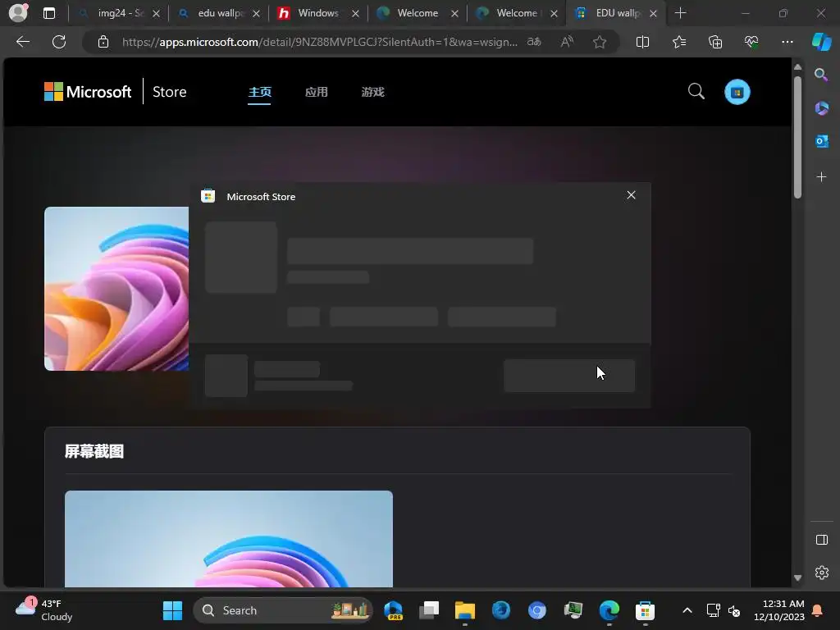Viewport: 840px width, 630px height.
Task: Open the Collections icon
Action: 715,42
